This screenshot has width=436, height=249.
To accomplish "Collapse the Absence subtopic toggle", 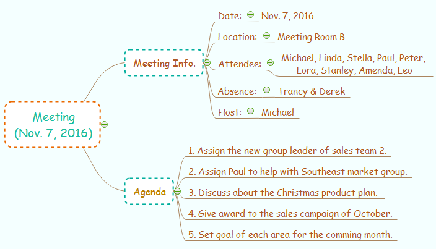I will click(266, 90).
